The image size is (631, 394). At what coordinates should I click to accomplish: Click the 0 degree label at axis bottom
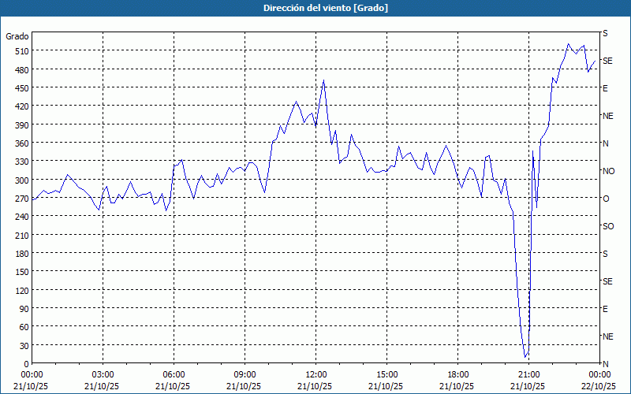point(26,364)
